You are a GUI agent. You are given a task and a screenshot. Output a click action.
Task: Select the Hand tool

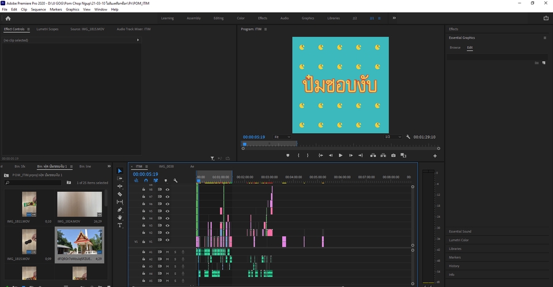tap(120, 217)
